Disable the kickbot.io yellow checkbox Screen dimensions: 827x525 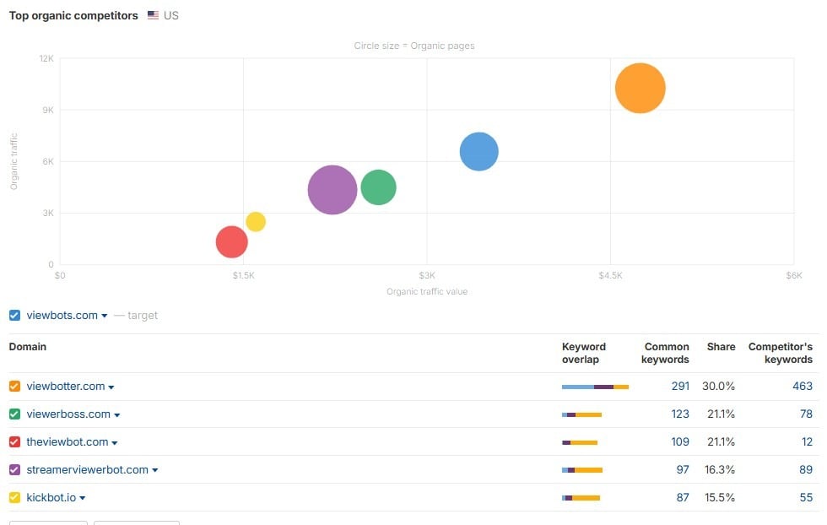click(14, 498)
